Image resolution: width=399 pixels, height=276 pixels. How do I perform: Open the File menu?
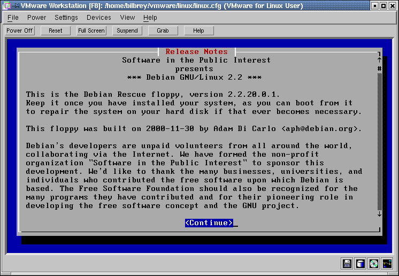(x=13, y=18)
